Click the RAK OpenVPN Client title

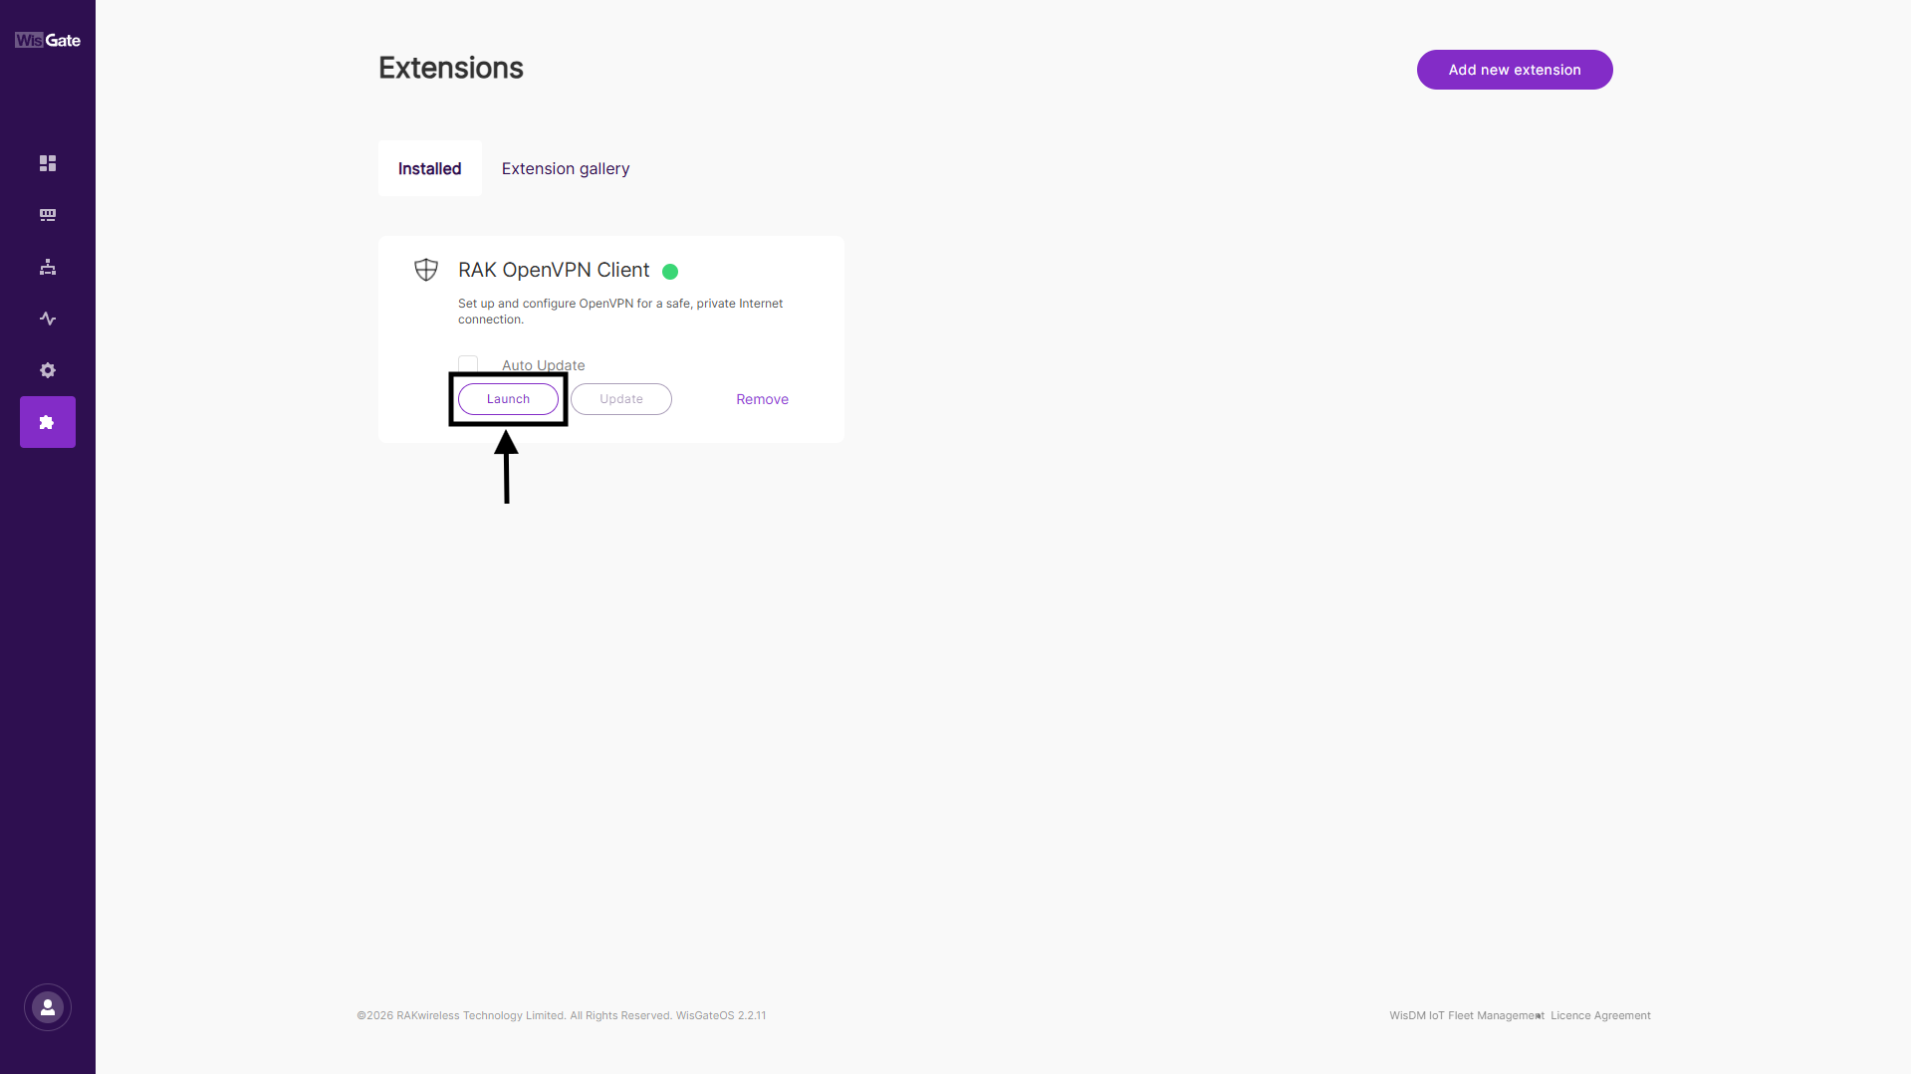click(554, 270)
